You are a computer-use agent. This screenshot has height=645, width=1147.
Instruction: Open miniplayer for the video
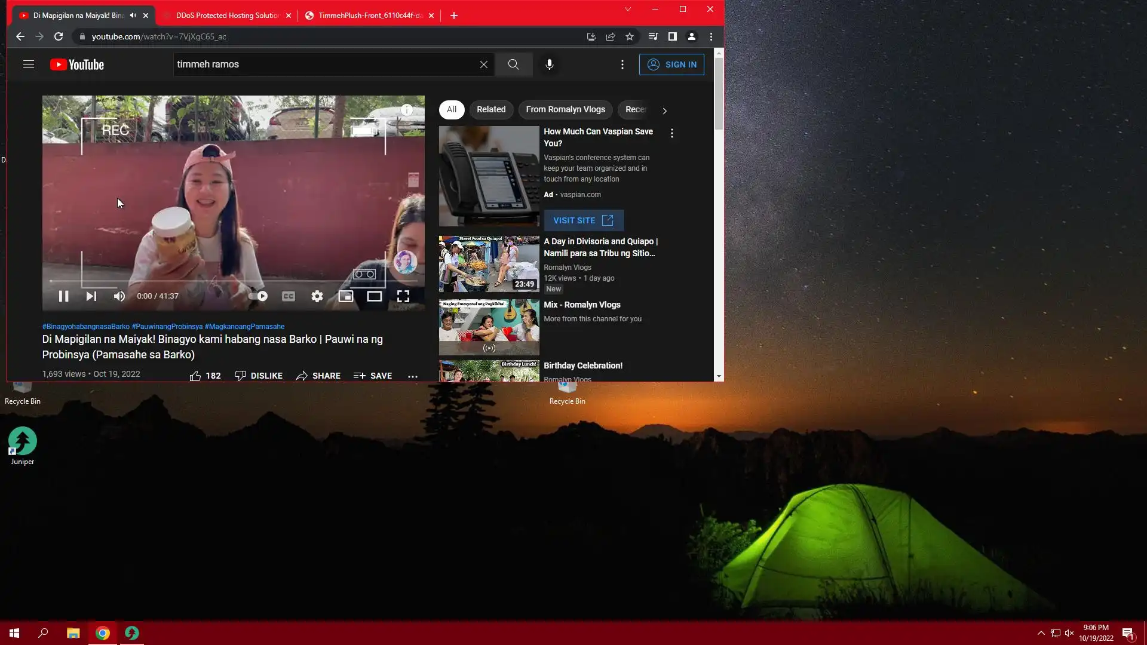[346, 296]
